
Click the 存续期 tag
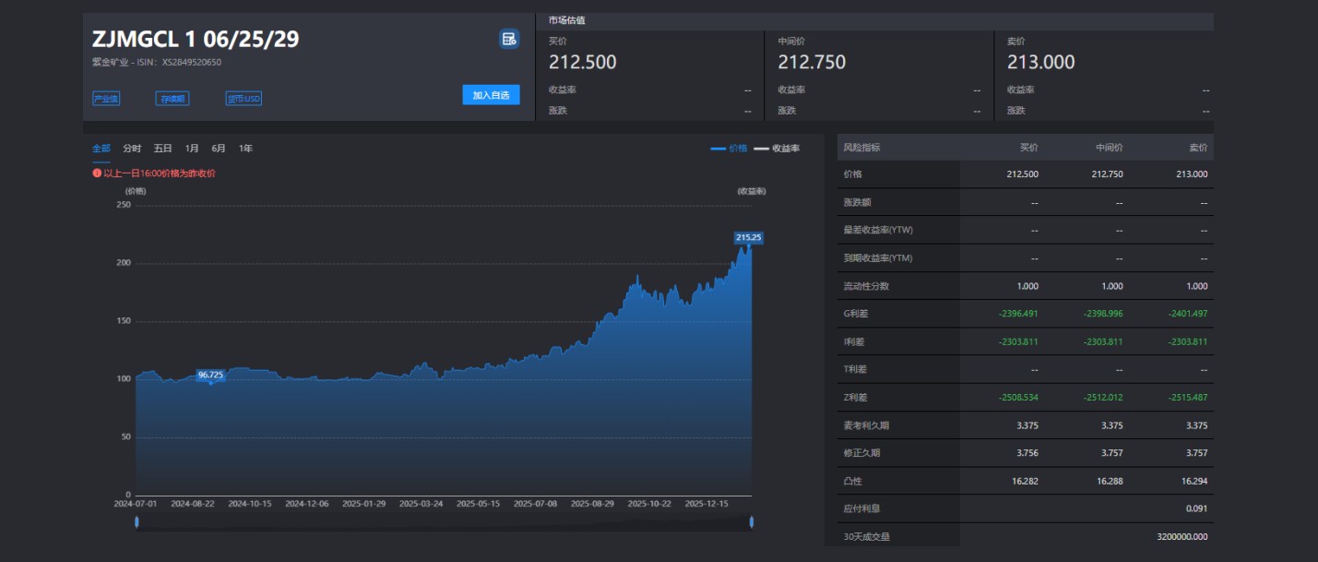coord(172,98)
